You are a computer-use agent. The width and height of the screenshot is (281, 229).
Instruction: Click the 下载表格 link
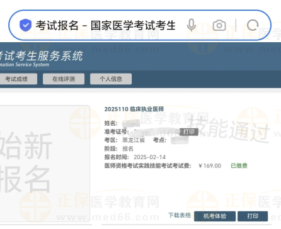click(180, 215)
